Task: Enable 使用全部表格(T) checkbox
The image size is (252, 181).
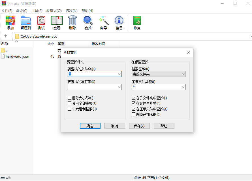Action: 69,103
